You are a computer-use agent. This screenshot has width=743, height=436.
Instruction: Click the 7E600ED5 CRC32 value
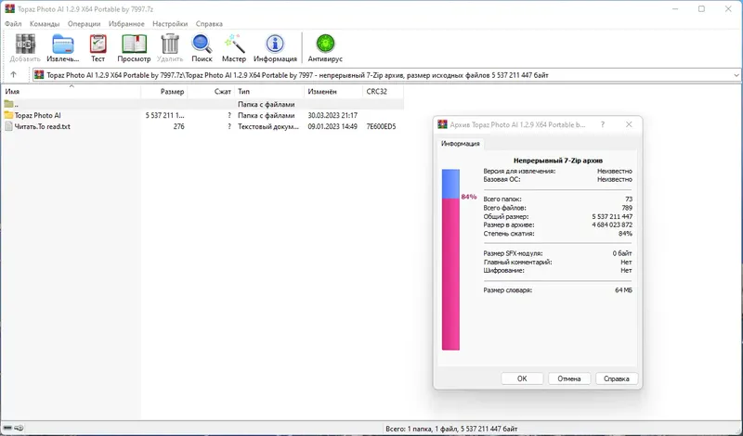coord(381,126)
